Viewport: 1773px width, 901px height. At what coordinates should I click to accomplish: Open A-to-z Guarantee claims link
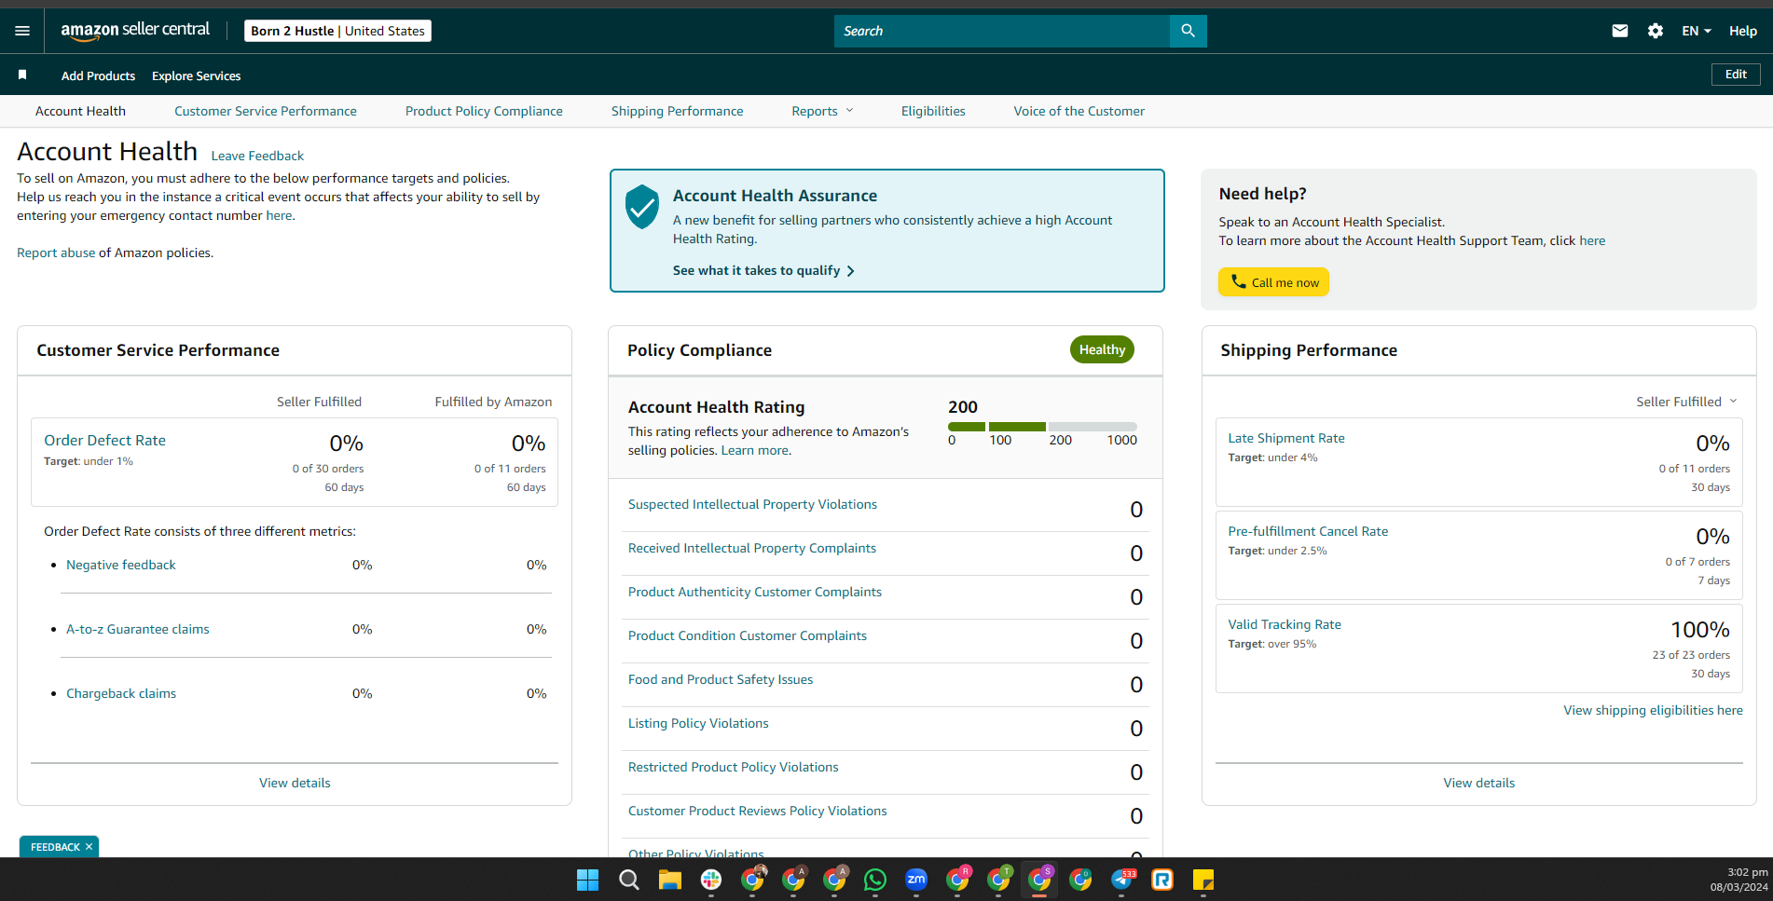[x=138, y=629]
